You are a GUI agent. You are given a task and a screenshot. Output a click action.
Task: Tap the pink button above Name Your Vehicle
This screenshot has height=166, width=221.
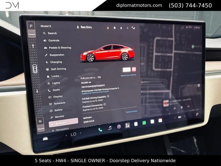coord(134,69)
